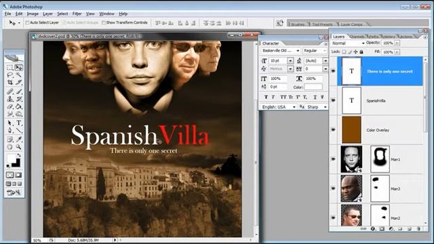This screenshot has width=434, height=244.
Task: Select the Line shape tool
Action: 18,130
